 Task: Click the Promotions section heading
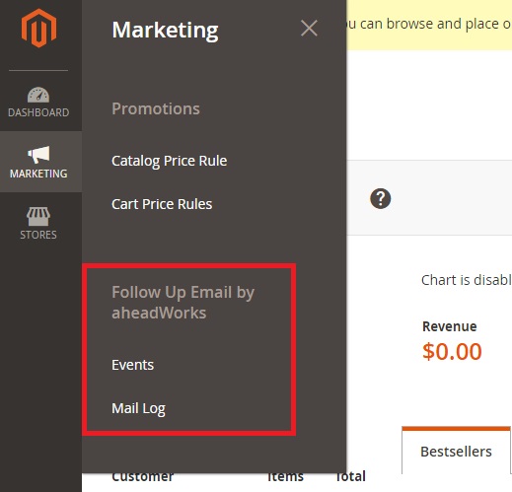coord(156,108)
